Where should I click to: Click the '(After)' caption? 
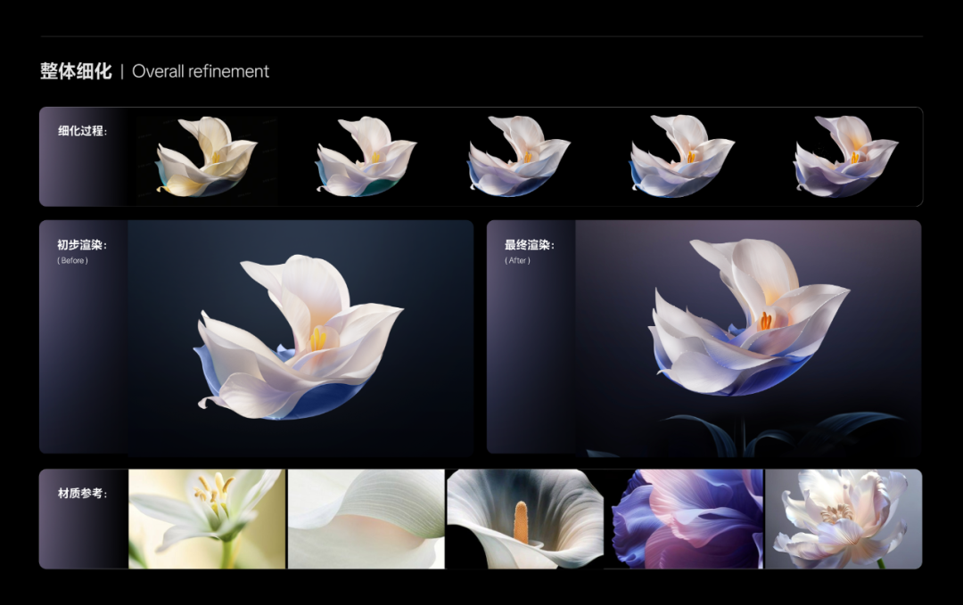[517, 260]
